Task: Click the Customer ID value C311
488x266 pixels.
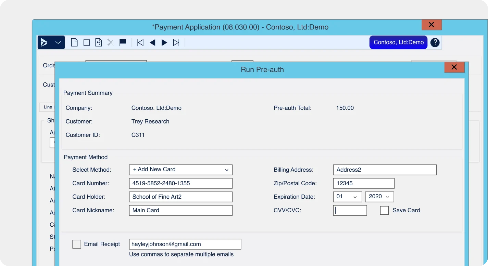Action: tap(138, 135)
